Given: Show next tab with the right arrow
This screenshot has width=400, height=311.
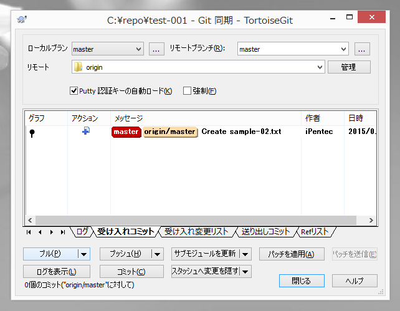Looking at the screenshot, I should pyautogui.click(x=52, y=232).
